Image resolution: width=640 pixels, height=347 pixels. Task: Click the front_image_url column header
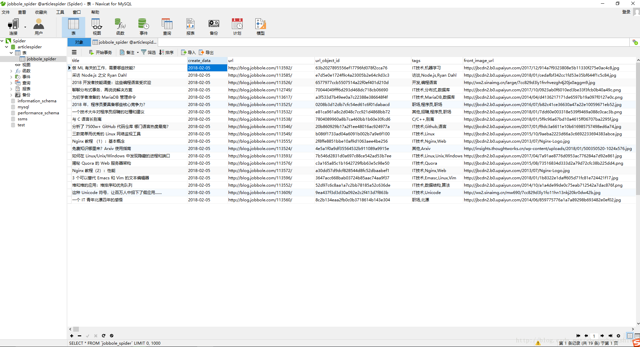tap(549, 60)
